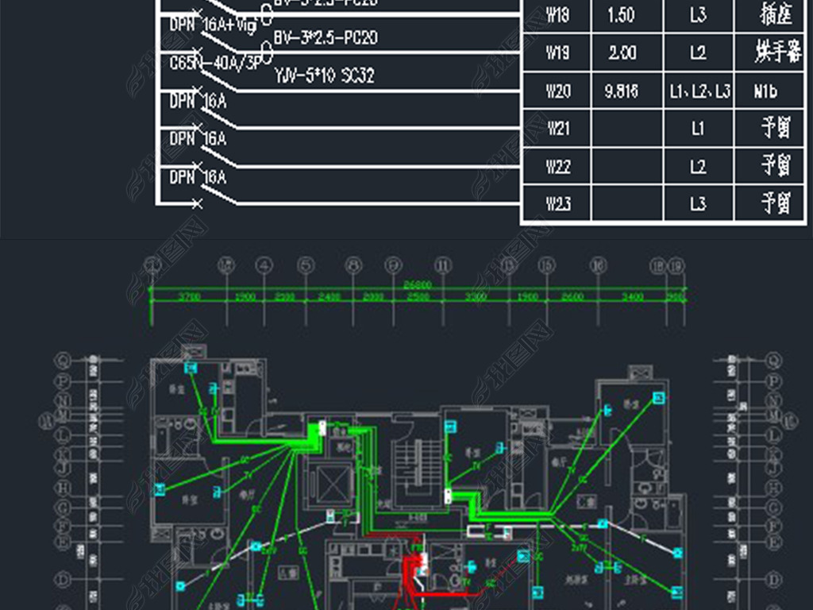Click grid axis bubble 16 on top row
This screenshot has width=813, height=610.
[598, 264]
